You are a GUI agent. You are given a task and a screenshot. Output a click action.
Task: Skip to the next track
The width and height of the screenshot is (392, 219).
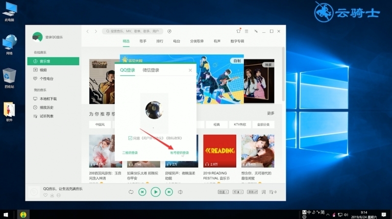(169, 192)
